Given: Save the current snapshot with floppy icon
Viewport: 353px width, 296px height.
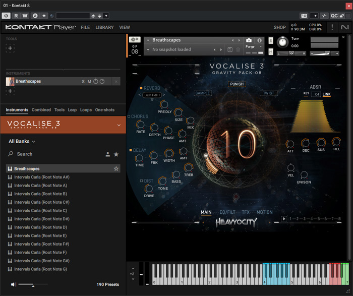Looking at the screenshot, I should [230, 49].
